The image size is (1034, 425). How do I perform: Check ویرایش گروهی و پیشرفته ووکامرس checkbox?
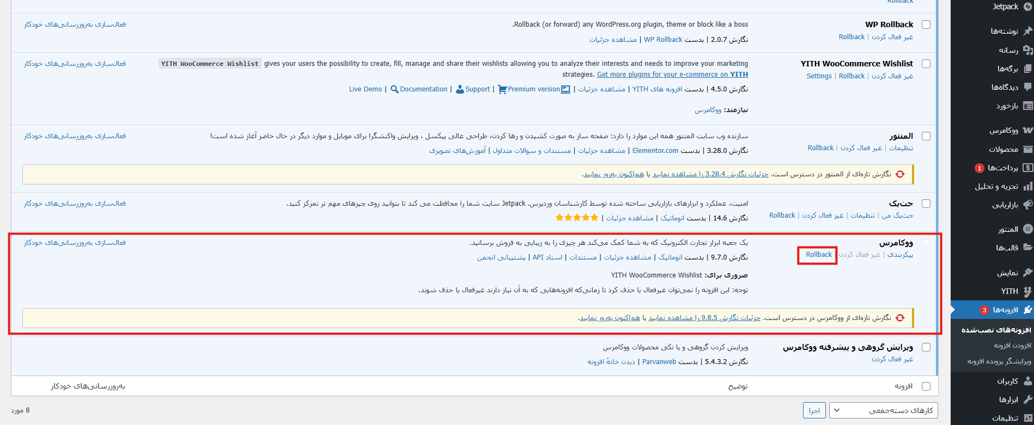pyautogui.click(x=926, y=347)
